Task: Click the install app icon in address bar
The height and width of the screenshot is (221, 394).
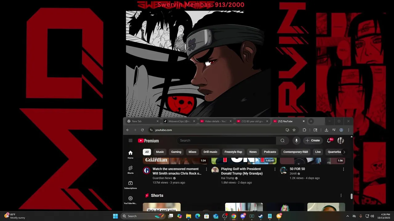Action: (287, 130)
